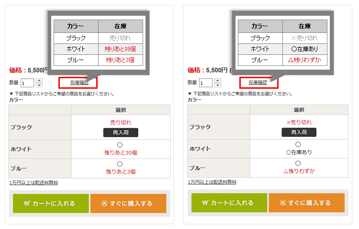Focus the 数量 input field in right panel
The image size is (359, 229).
tap(206, 83)
